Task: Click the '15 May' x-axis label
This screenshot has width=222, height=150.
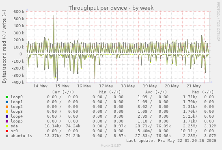Action: [62, 86]
